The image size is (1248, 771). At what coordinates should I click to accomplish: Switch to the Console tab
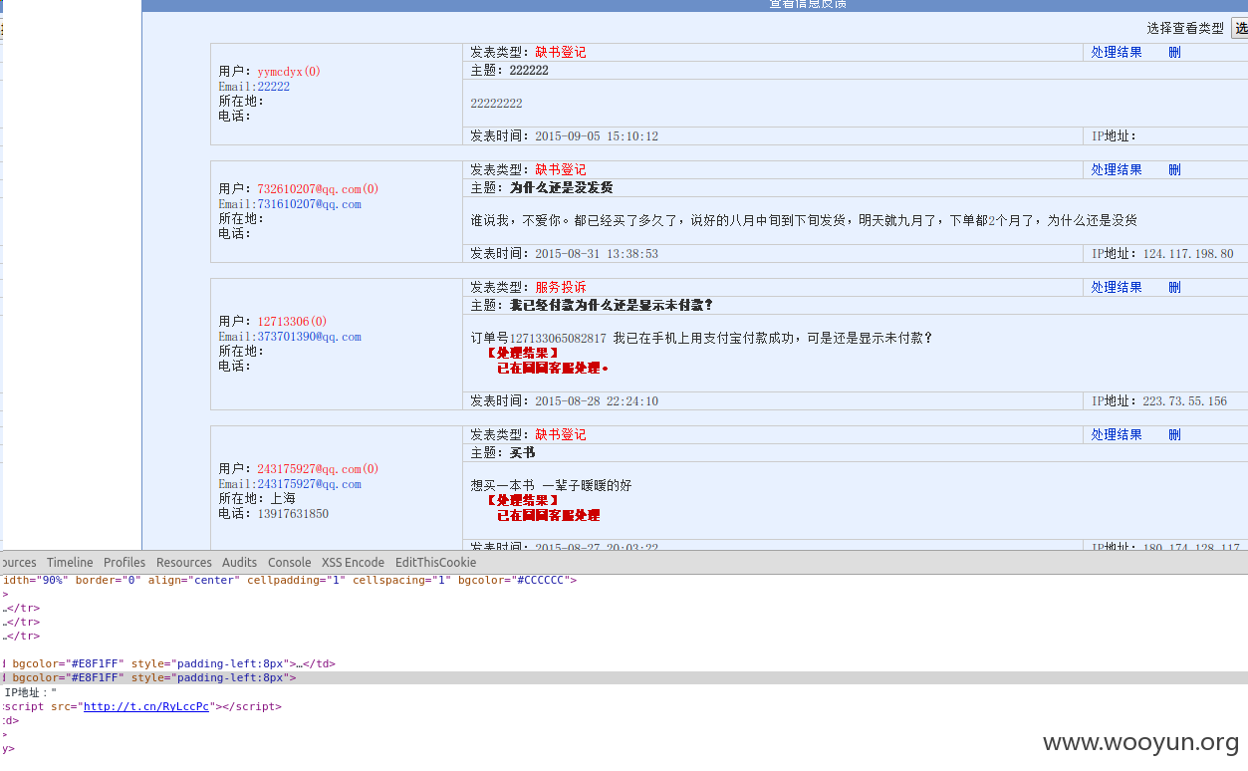(289, 563)
